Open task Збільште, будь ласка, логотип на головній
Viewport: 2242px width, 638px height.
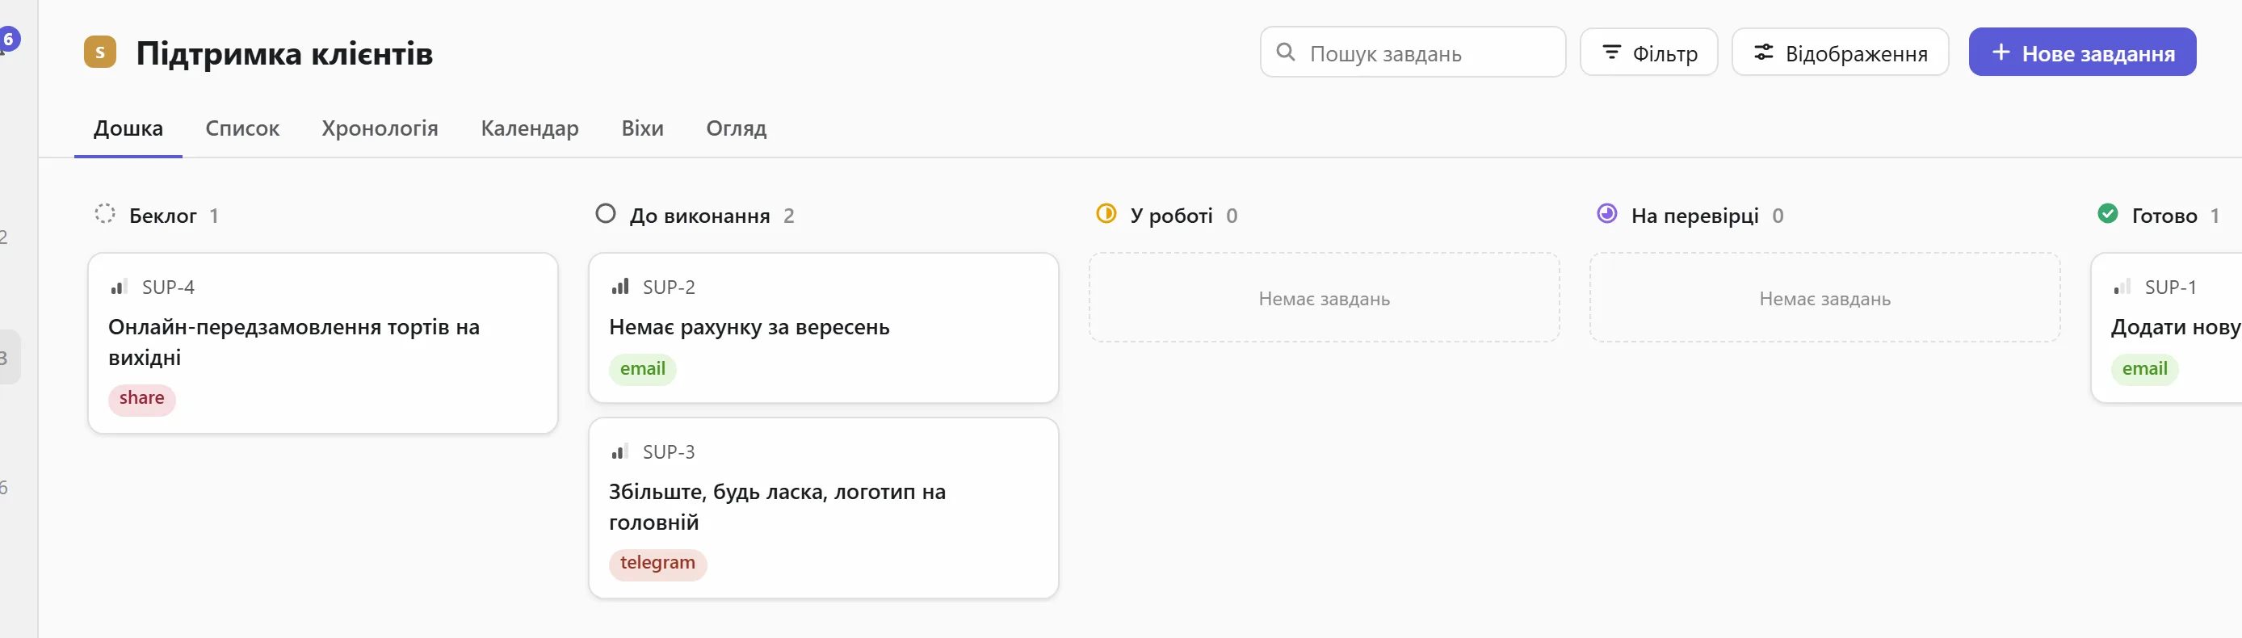pyautogui.click(x=823, y=507)
